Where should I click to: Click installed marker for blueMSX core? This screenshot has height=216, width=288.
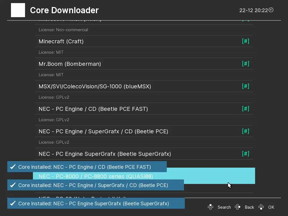tap(246, 86)
